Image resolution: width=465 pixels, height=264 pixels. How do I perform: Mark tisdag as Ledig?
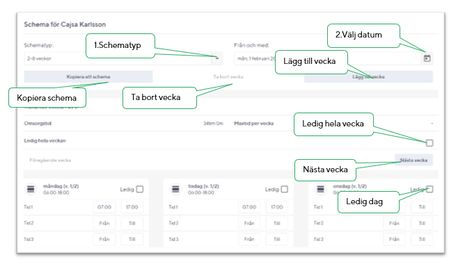[285, 189]
